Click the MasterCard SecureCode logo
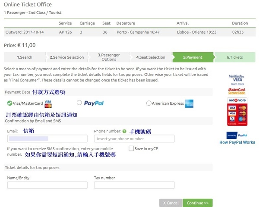259x207 pixels. (236, 91)
